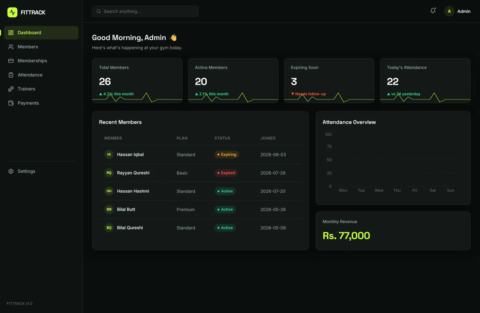
Task: Open Settings from the sidebar
Action: coord(41,171)
